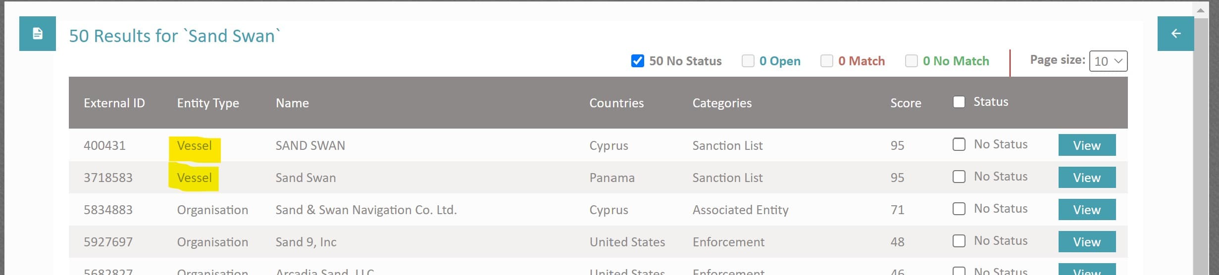
Task: Tick checkbox for Sand & Swan Navigation row
Action: (x=959, y=209)
